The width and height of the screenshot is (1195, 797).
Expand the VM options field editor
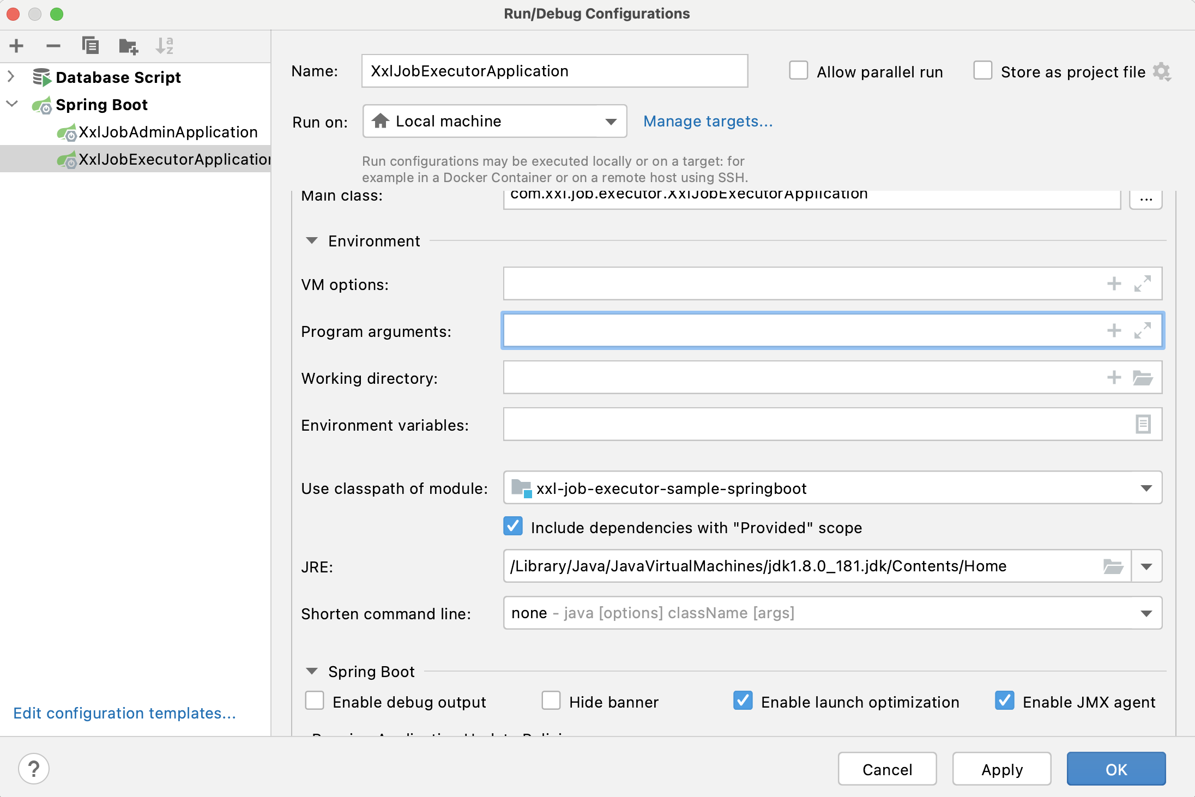coord(1142,283)
